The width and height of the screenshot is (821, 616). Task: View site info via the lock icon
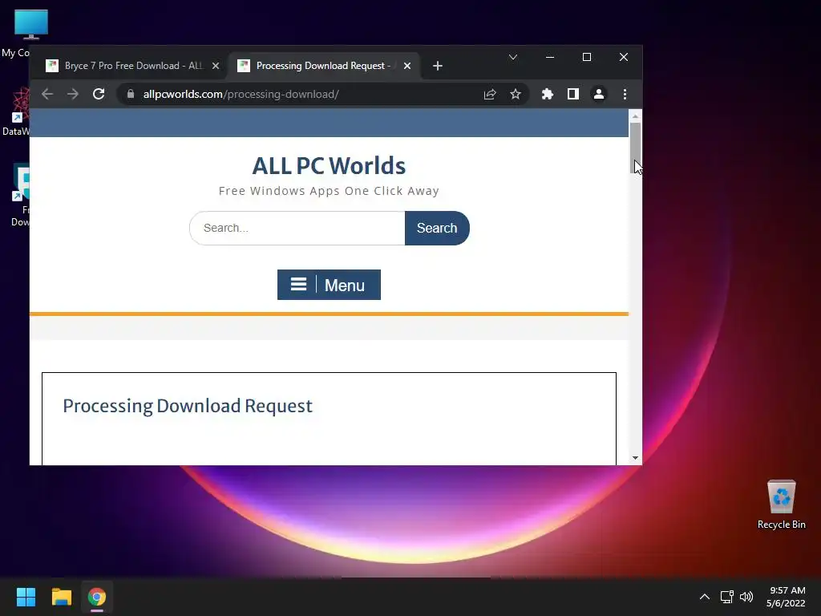[131, 94]
